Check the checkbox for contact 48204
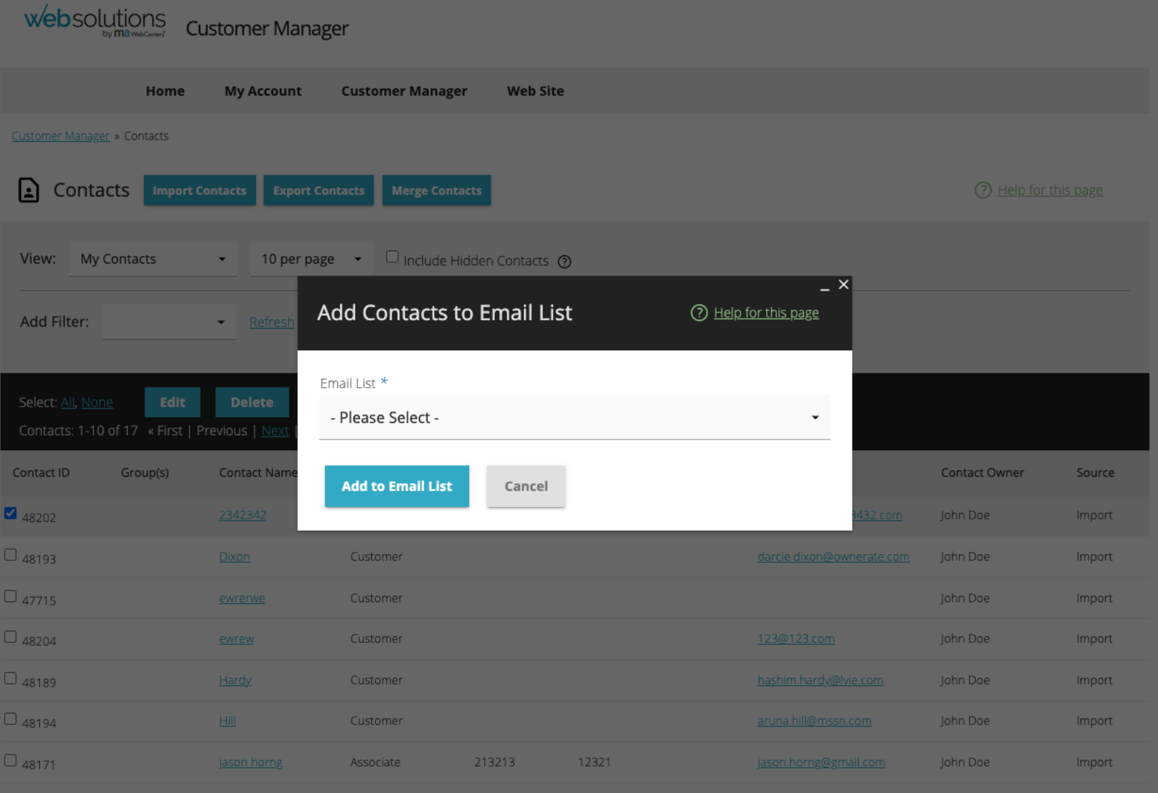1158x793 pixels. (x=10, y=637)
